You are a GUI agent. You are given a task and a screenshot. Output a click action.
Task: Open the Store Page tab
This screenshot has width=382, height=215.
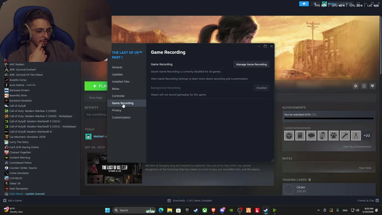[x=95, y=98]
